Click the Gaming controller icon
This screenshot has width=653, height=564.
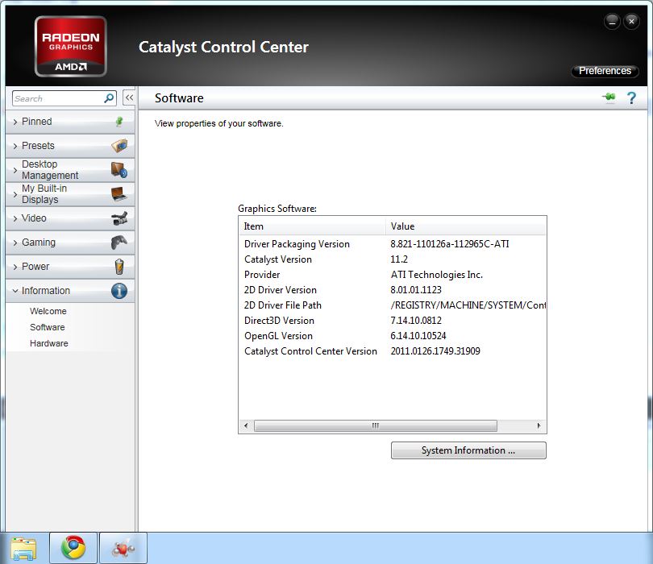(x=119, y=243)
